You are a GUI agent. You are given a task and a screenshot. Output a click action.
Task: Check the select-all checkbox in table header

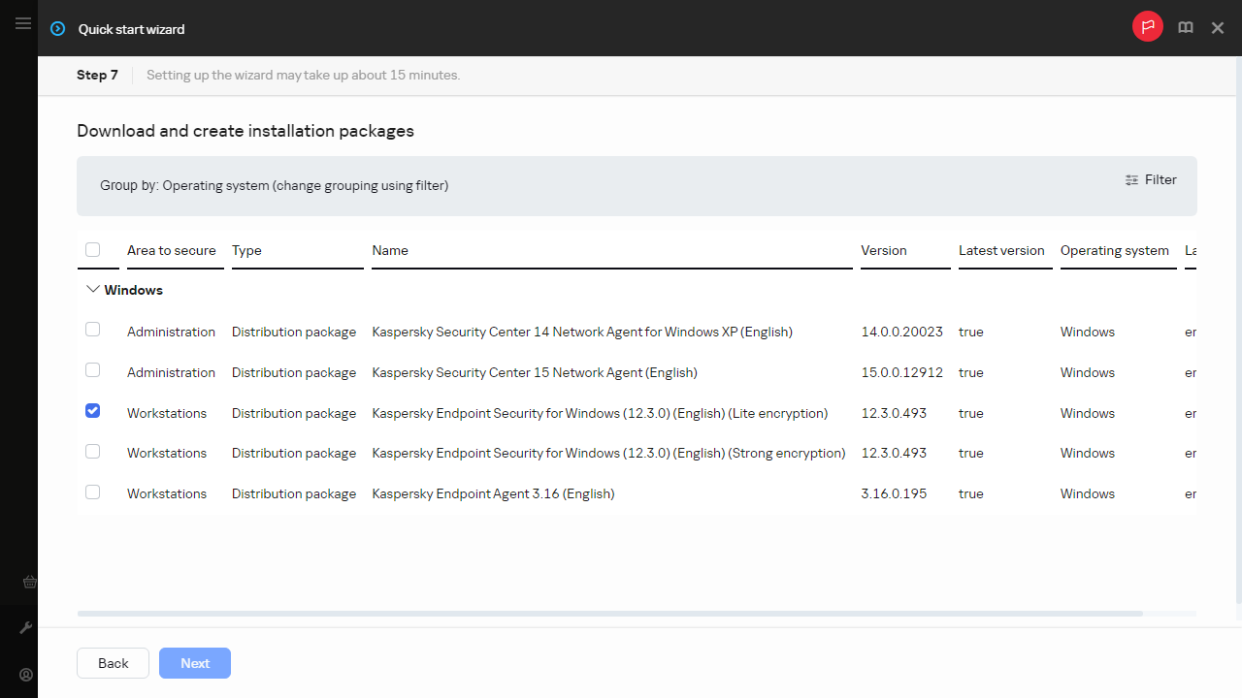coord(93,250)
